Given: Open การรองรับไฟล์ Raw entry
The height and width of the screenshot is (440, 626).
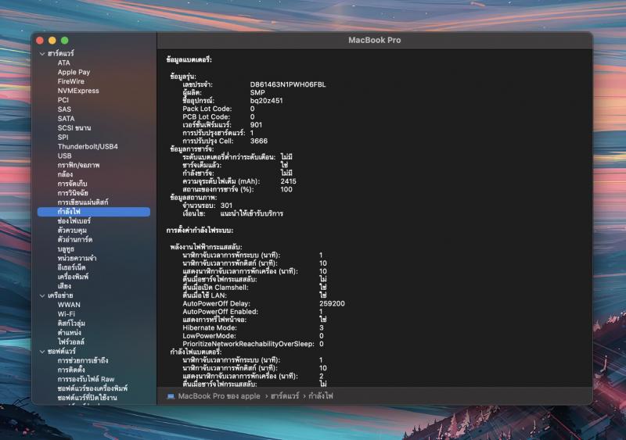Looking at the screenshot, I should 86,379.
